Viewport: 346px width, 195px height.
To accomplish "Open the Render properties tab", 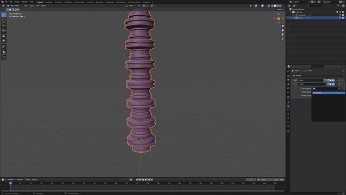I will pyautogui.click(x=288, y=76).
